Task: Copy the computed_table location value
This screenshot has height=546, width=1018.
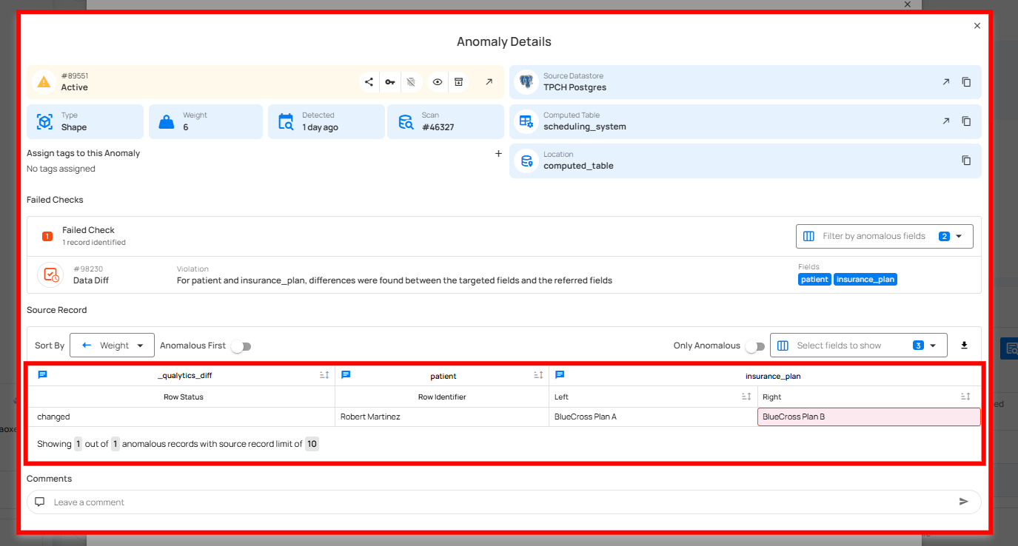Action: coord(966,161)
